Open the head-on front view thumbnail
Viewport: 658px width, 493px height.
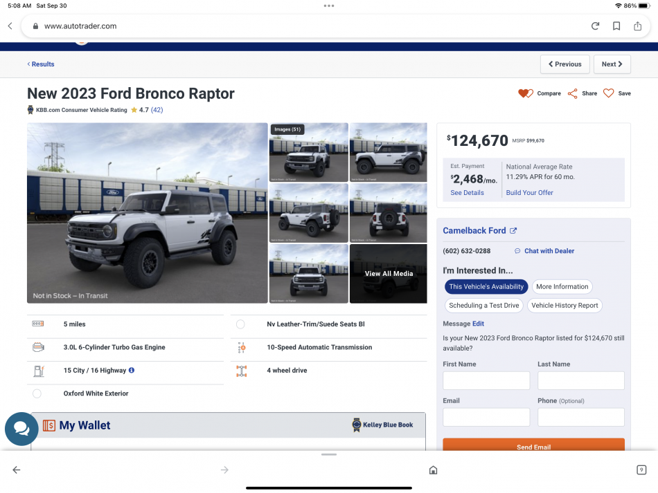308,274
